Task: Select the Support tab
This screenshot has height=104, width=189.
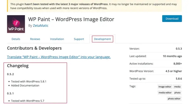Action: [79, 39]
